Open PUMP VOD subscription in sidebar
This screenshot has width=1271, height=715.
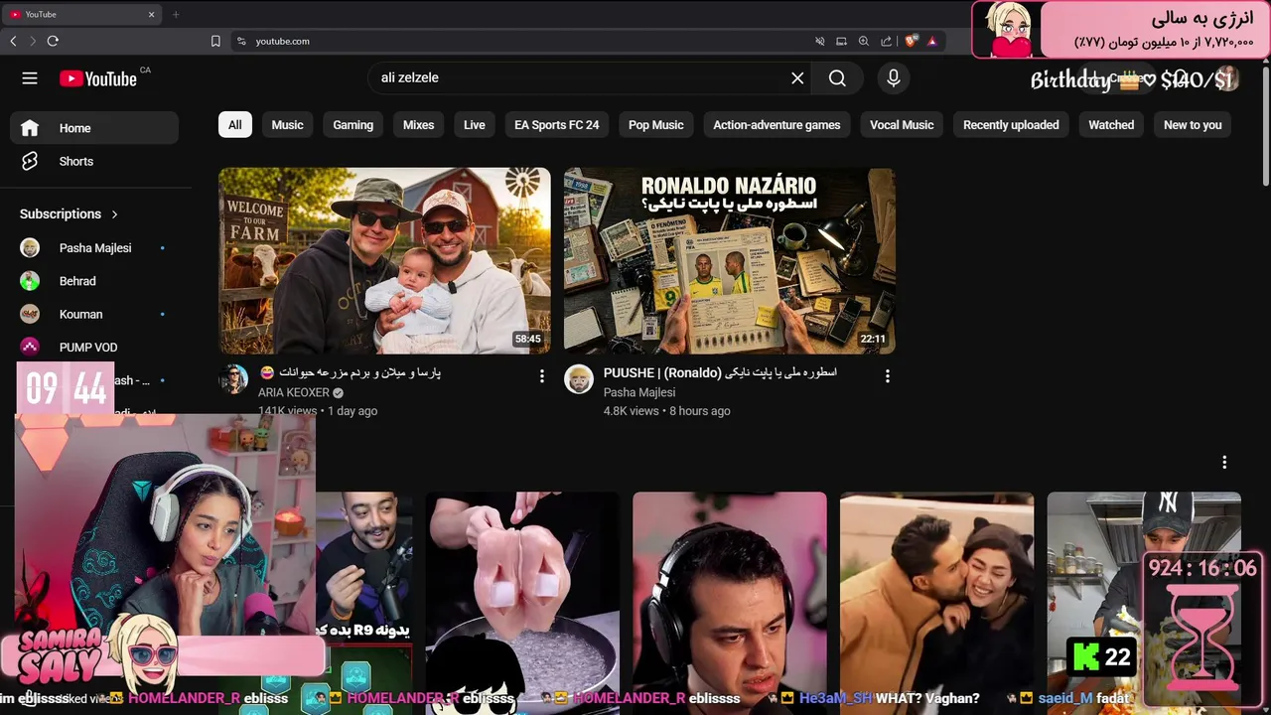click(94, 348)
